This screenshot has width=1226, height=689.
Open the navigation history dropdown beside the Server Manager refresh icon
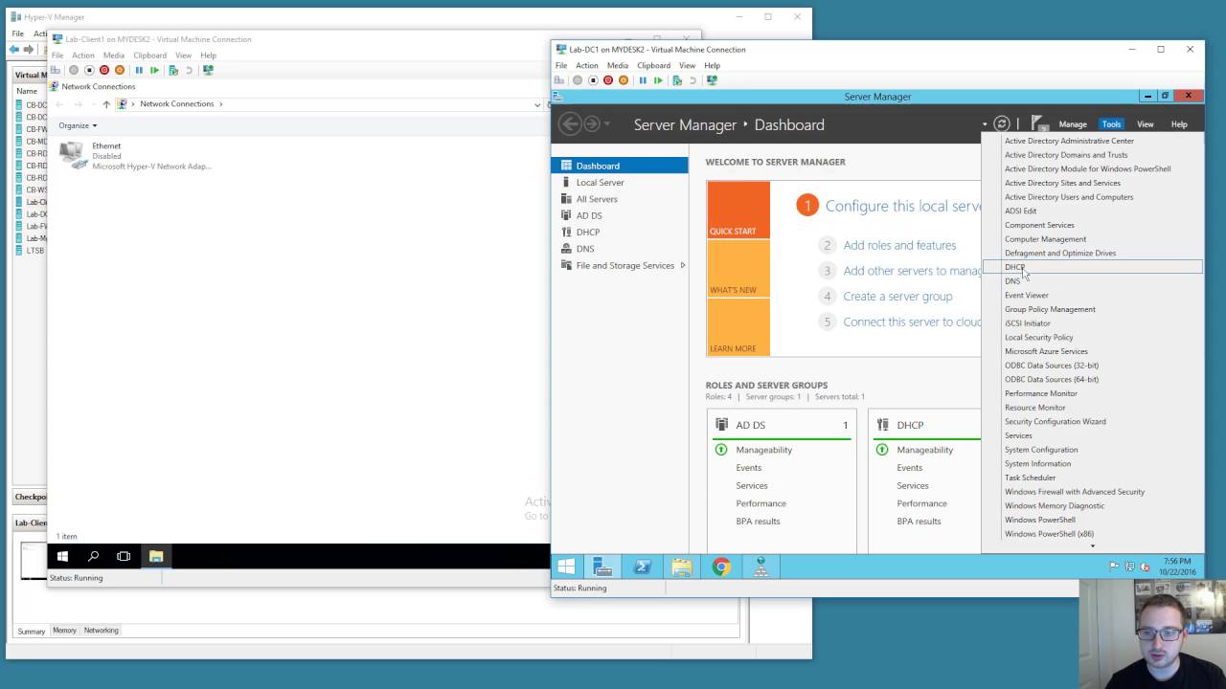pyautogui.click(x=985, y=124)
